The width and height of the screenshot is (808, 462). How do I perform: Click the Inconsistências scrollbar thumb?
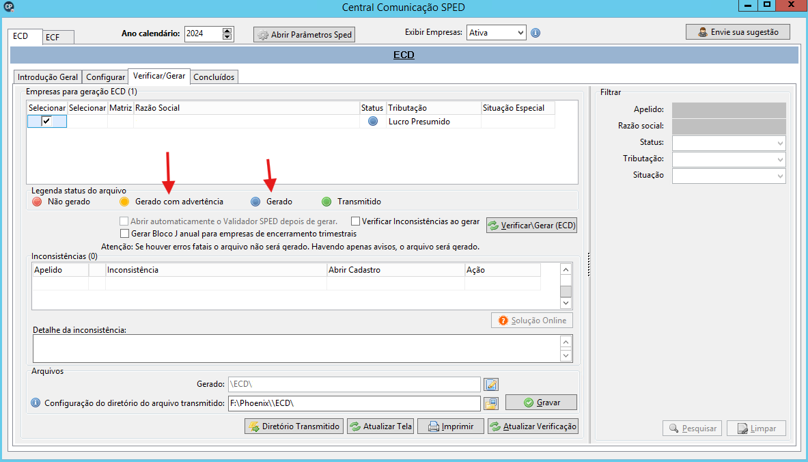point(566,291)
